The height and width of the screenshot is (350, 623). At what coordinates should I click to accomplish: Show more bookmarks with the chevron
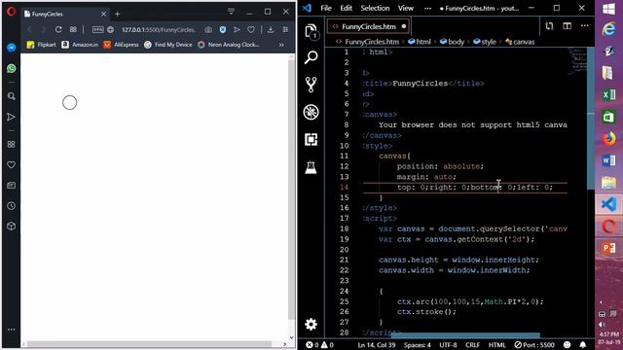281,45
